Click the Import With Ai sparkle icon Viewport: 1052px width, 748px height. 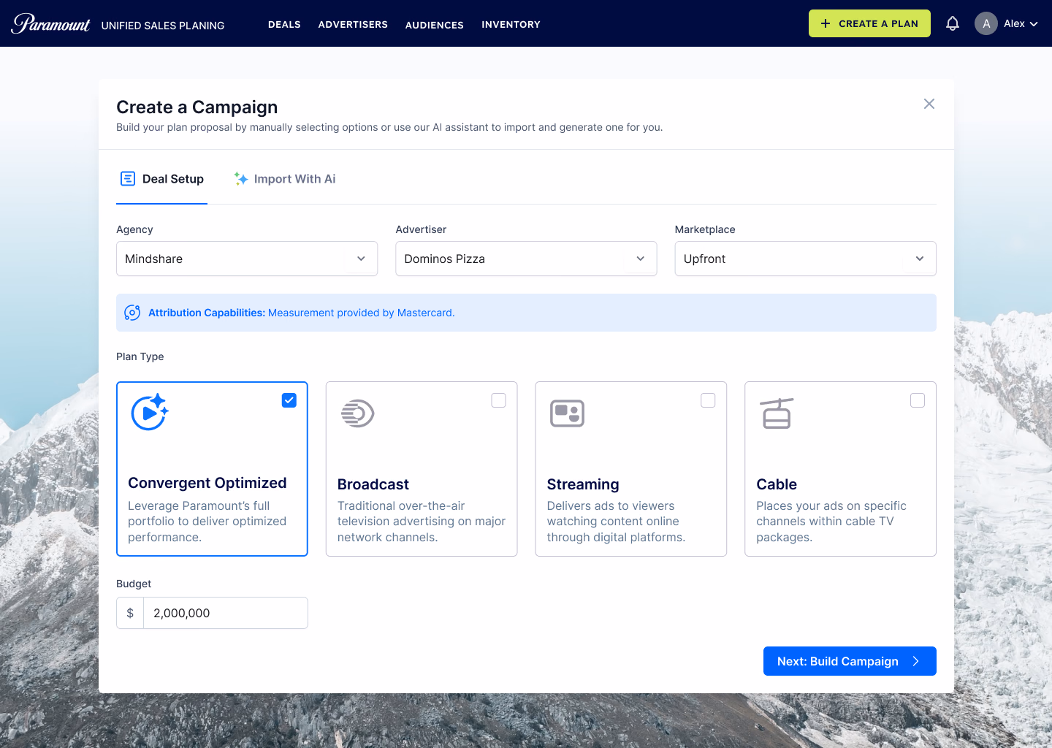pyautogui.click(x=241, y=178)
